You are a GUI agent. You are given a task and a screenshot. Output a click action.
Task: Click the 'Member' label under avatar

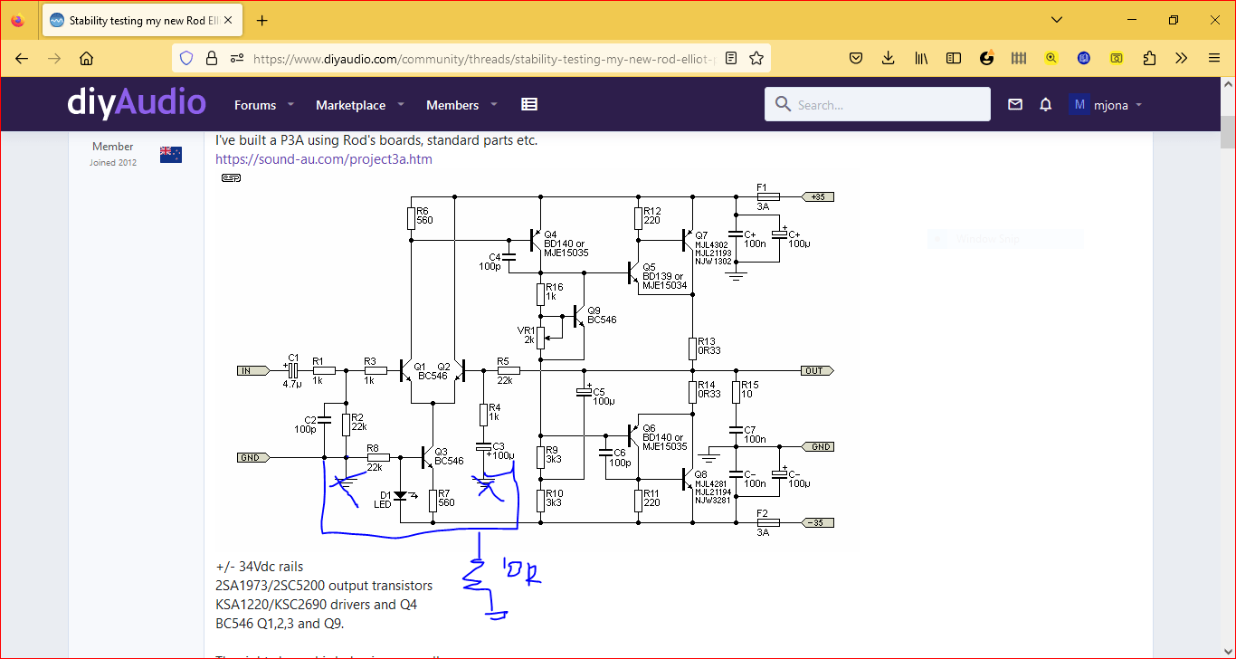pos(113,147)
